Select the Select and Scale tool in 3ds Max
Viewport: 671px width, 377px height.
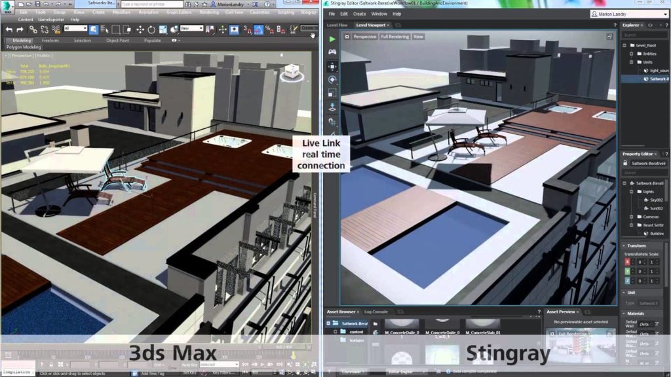click(x=163, y=29)
